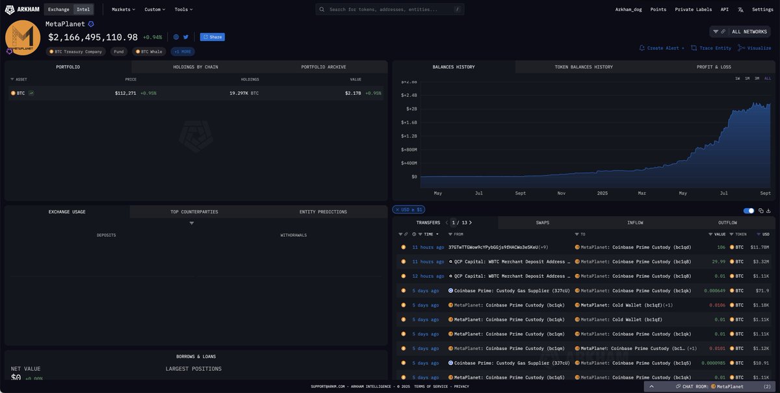The image size is (780, 393).
Task: Click the language translate icon
Action: (740, 10)
